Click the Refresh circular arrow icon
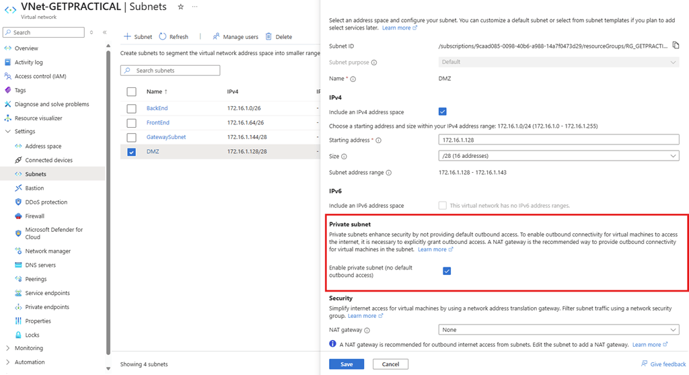689x375 pixels. click(x=163, y=36)
